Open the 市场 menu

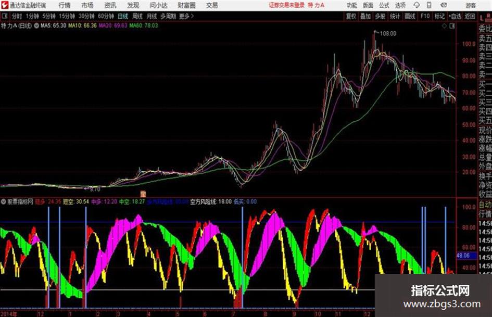point(87,5)
